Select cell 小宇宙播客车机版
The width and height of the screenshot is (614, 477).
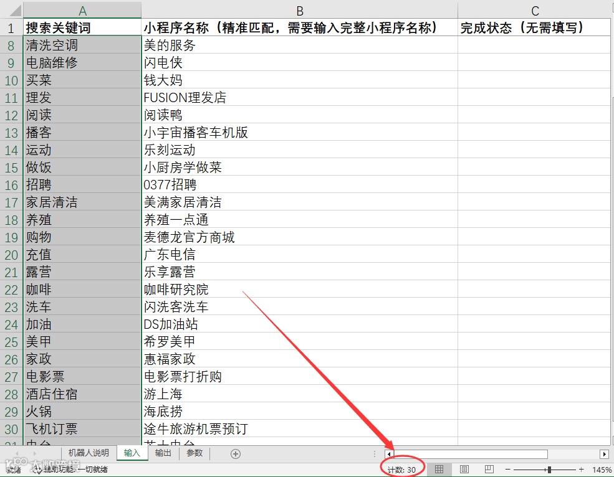pos(300,132)
